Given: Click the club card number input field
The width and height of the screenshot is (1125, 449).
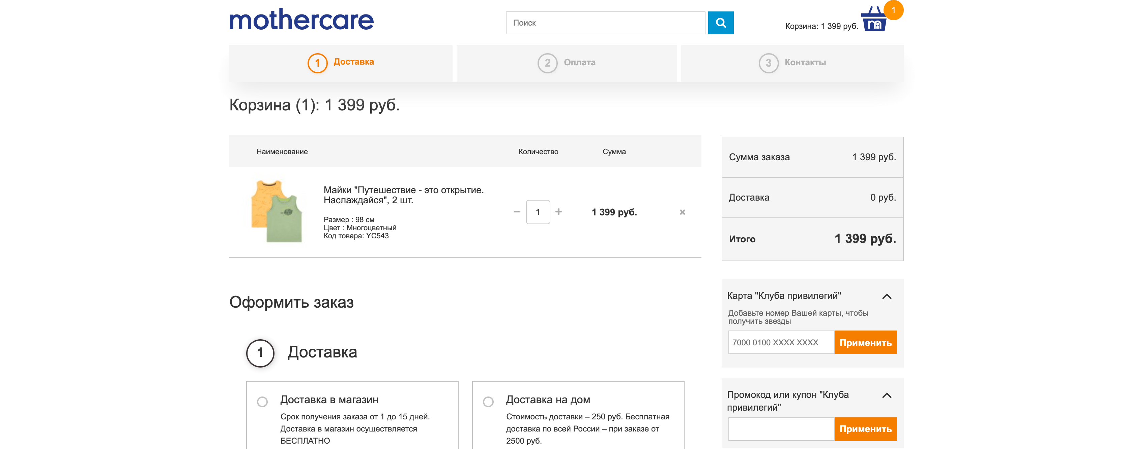Looking at the screenshot, I should click(x=781, y=343).
